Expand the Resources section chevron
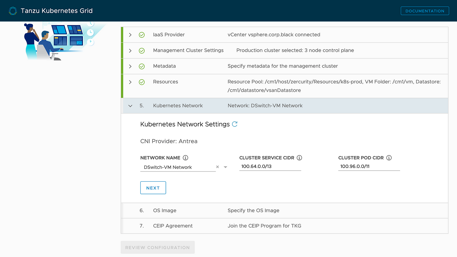Screen dimensions: 457x257 [130, 82]
